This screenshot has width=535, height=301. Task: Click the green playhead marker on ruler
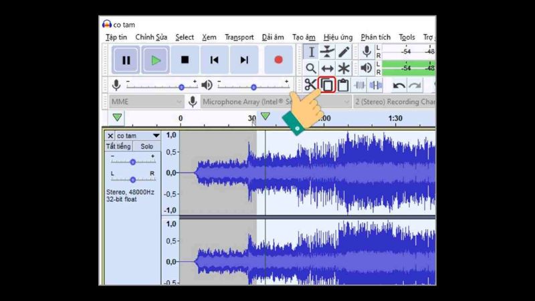tap(265, 116)
